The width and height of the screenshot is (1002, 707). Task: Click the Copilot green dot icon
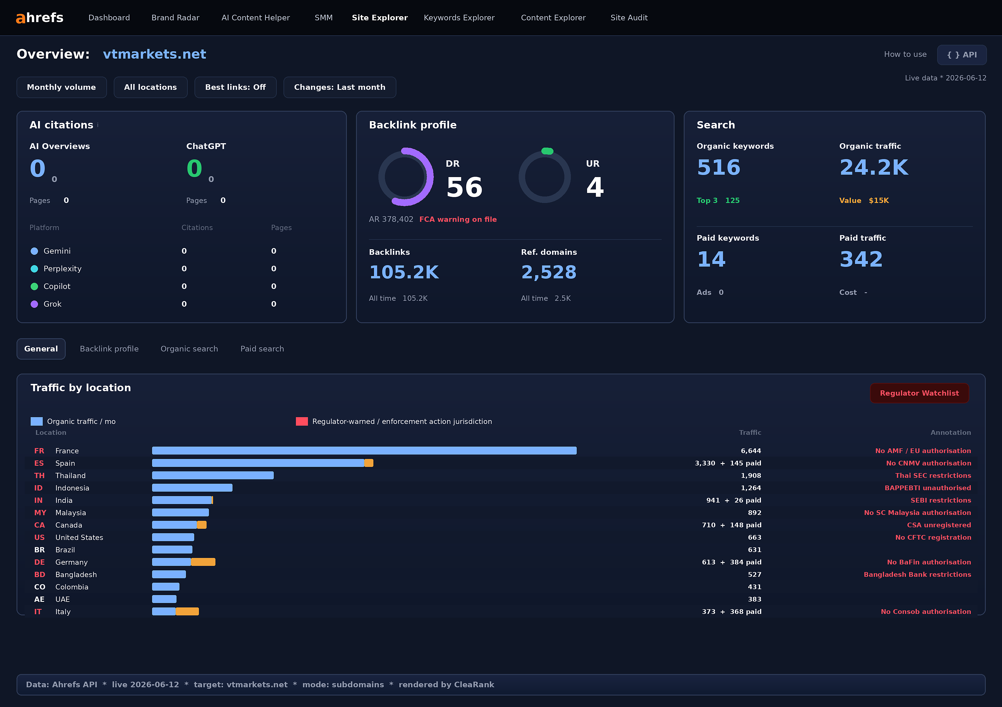pos(34,287)
